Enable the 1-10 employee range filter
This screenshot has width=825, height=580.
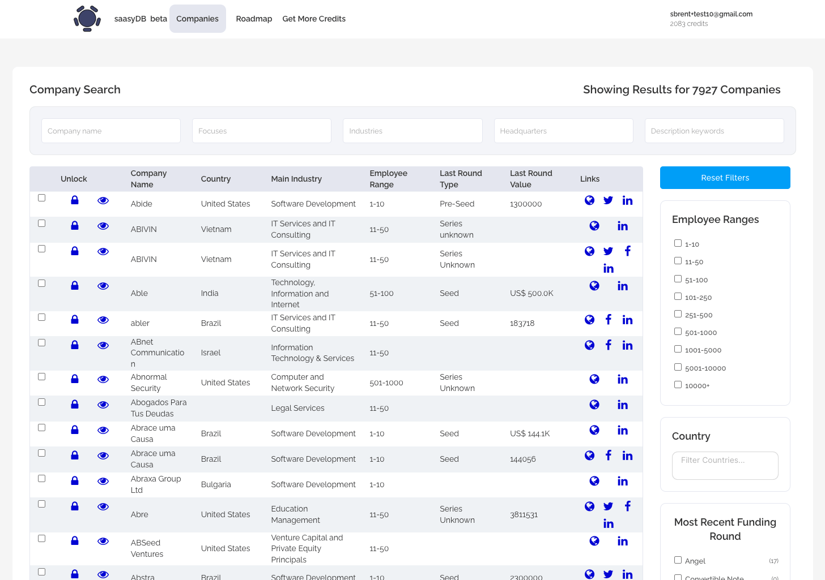(x=678, y=243)
